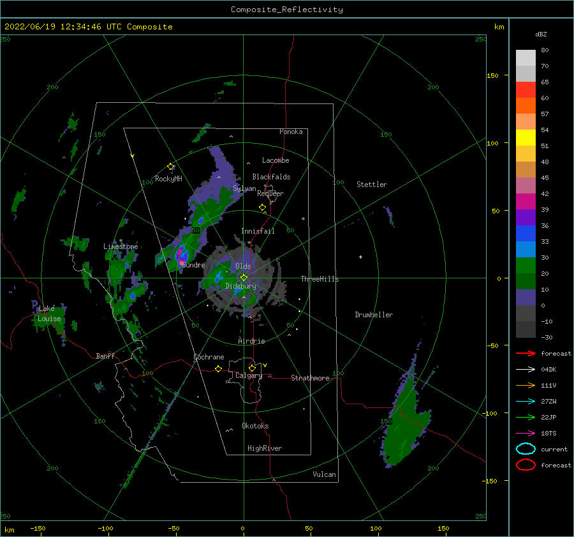The width and height of the screenshot is (574, 537).
Task: Select the cyan 27ZW arrow icon
Action: [526, 402]
